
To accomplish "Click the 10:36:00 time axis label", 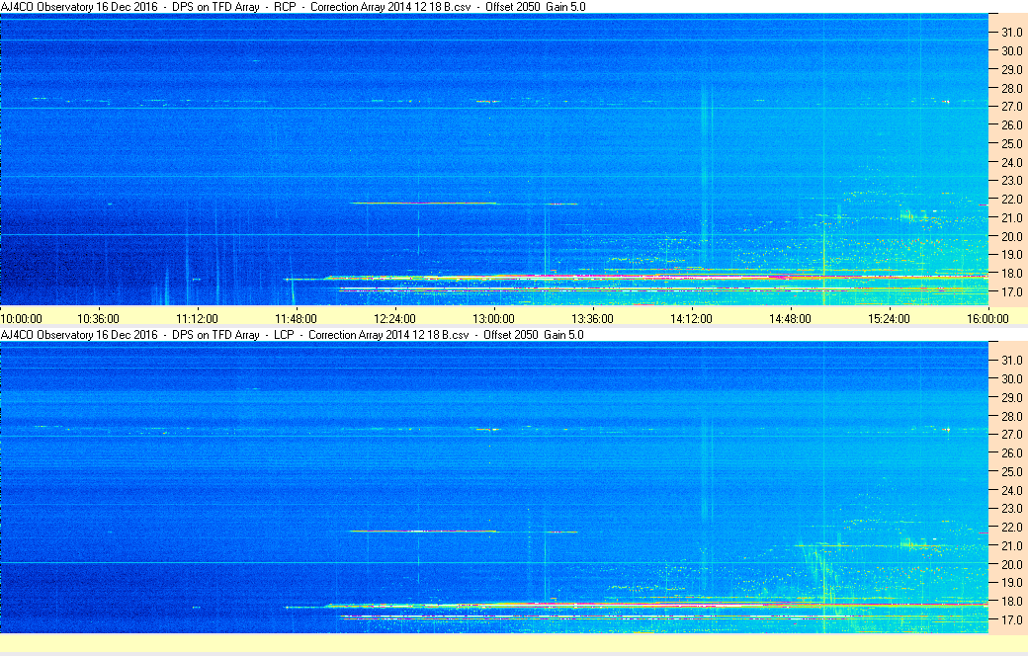I will coord(98,319).
